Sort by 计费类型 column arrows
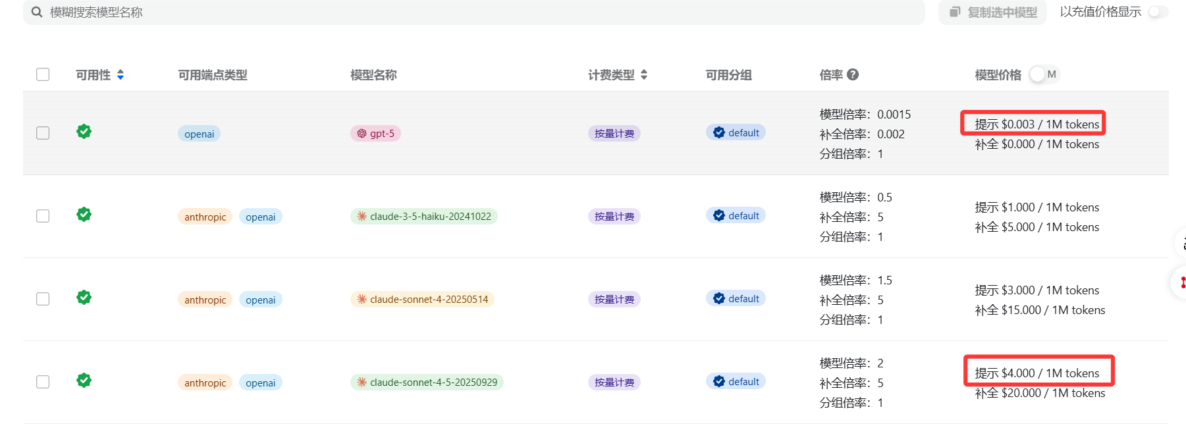The height and width of the screenshot is (424, 1186). pyautogui.click(x=644, y=75)
